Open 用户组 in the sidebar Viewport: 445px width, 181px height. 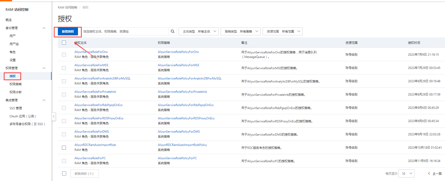click(x=14, y=44)
